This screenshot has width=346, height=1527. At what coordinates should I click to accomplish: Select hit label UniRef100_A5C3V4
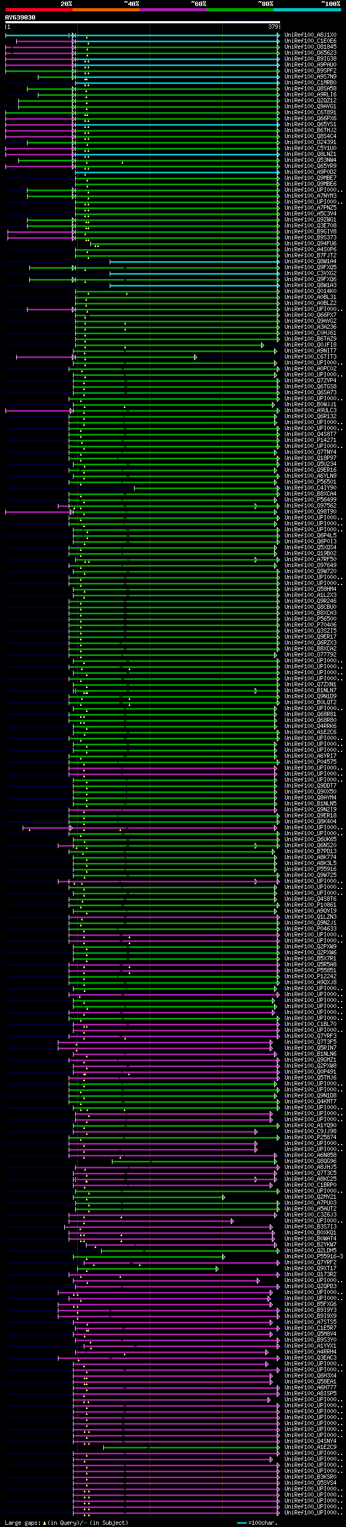pyautogui.click(x=310, y=213)
